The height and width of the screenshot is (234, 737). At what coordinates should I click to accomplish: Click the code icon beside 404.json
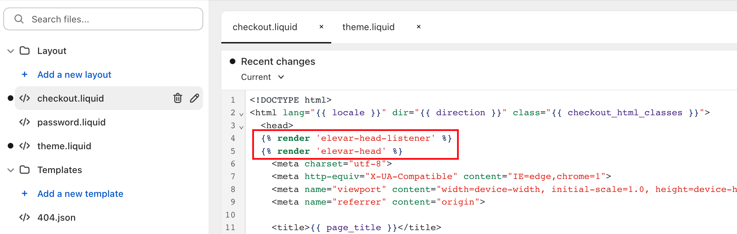pyautogui.click(x=25, y=217)
